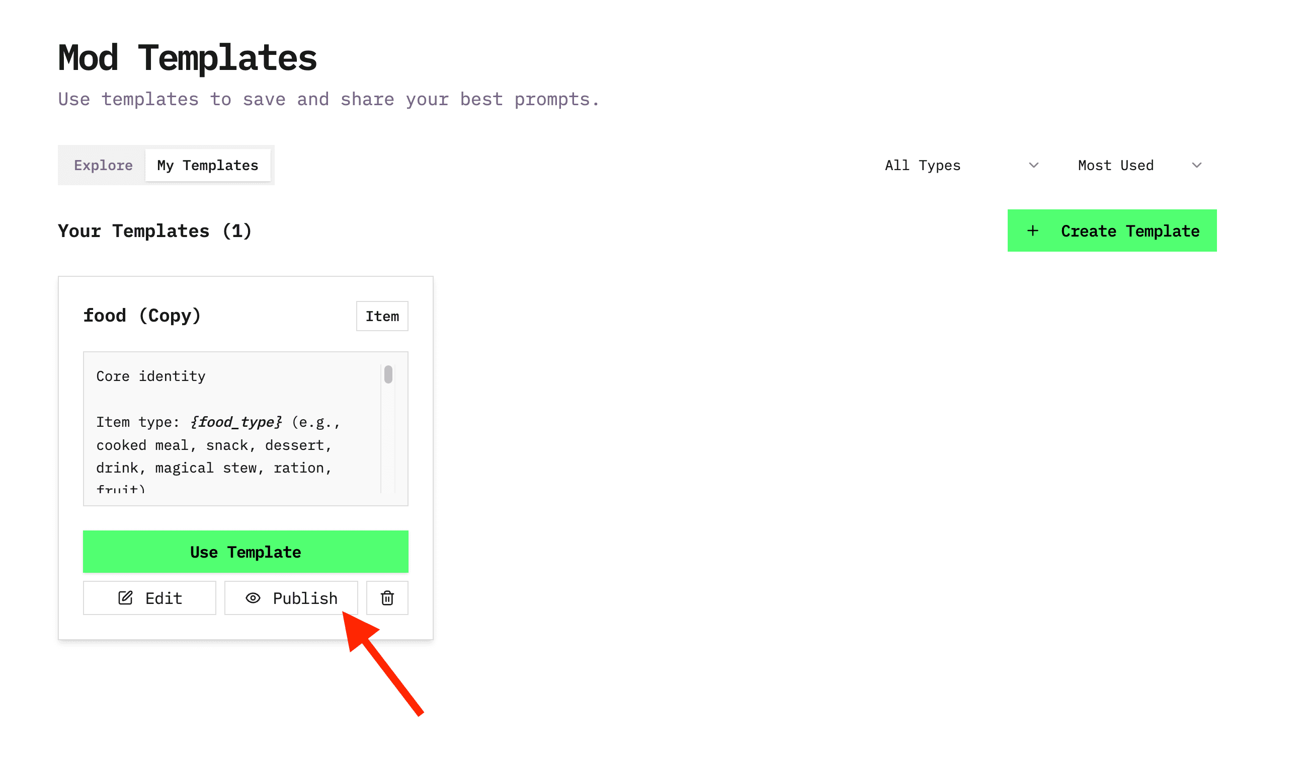
Task: Click the food (Copy) template title
Action: (x=142, y=316)
